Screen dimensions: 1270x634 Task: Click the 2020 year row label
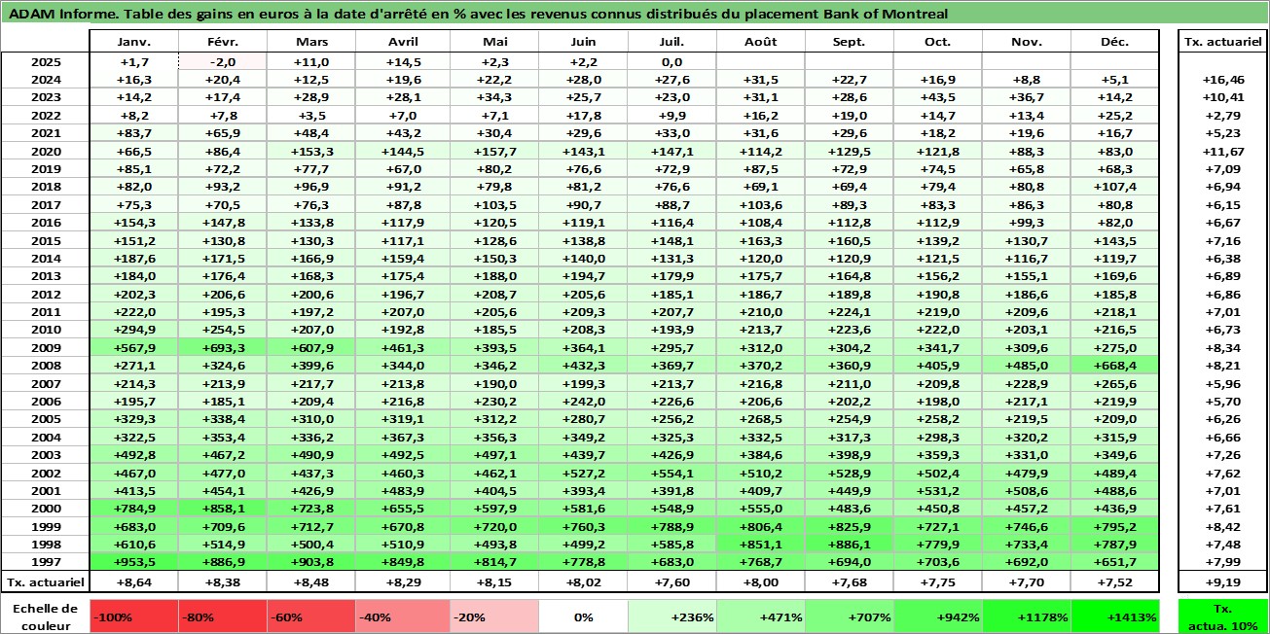tap(46, 151)
